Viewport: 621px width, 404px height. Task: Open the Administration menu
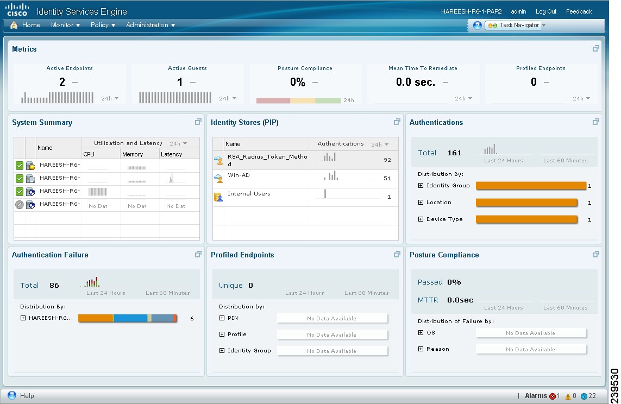click(x=150, y=25)
